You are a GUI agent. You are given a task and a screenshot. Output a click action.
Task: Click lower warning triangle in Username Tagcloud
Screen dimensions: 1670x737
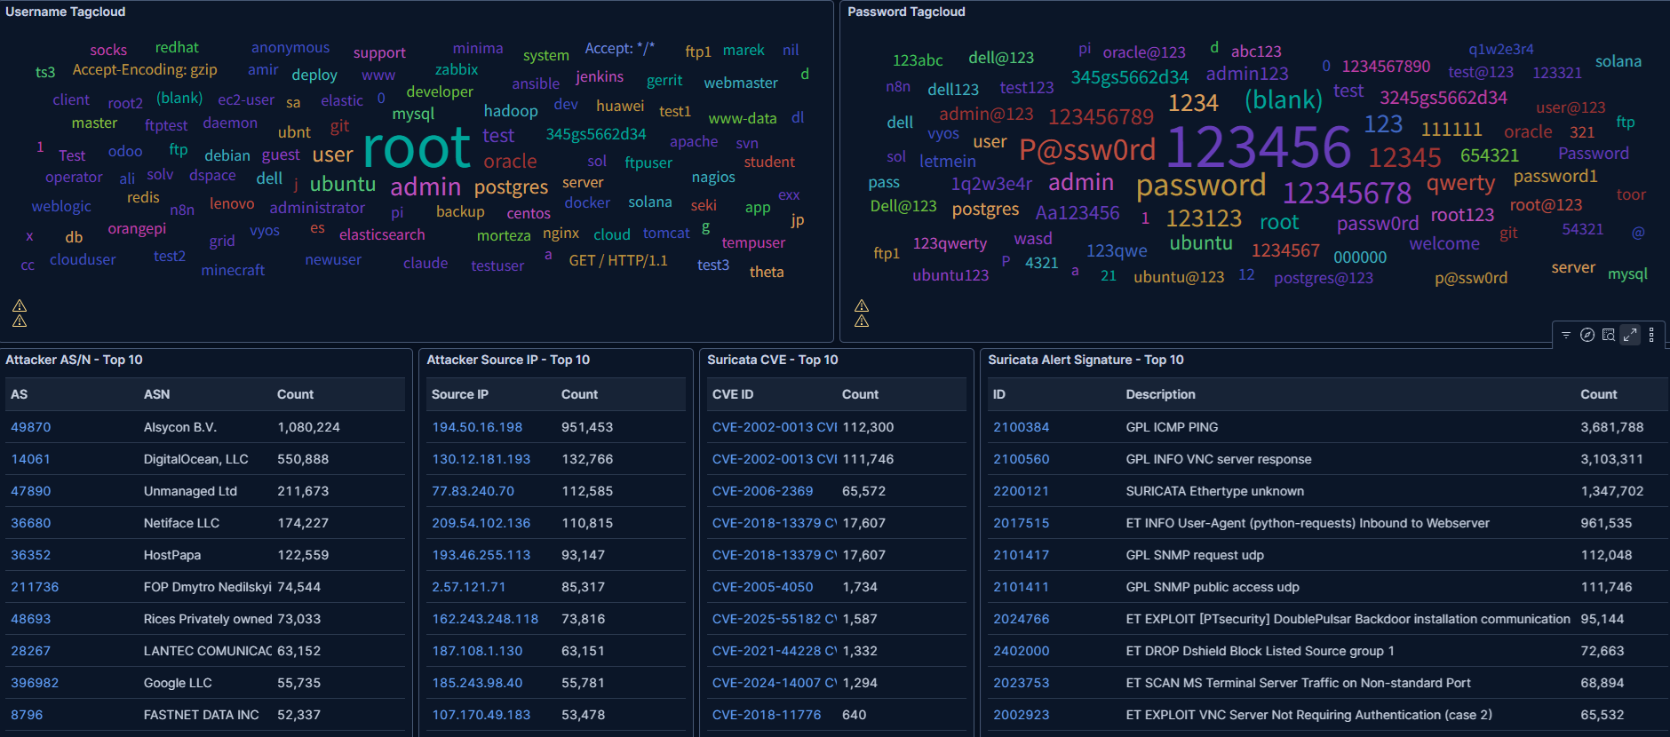tap(20, 321)
